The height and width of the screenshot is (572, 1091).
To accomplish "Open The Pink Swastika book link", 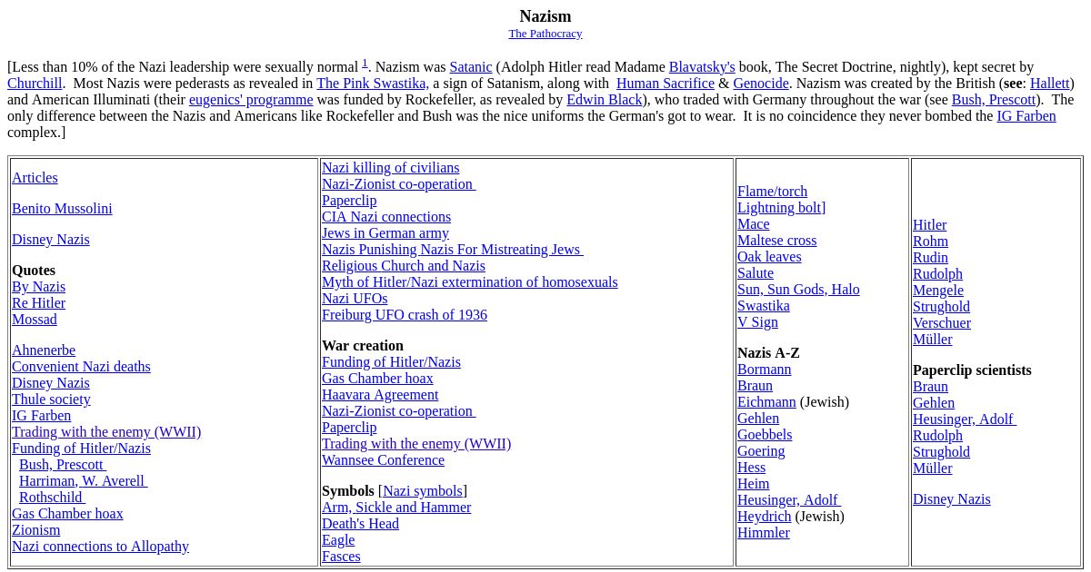I will tap(371, 84).
